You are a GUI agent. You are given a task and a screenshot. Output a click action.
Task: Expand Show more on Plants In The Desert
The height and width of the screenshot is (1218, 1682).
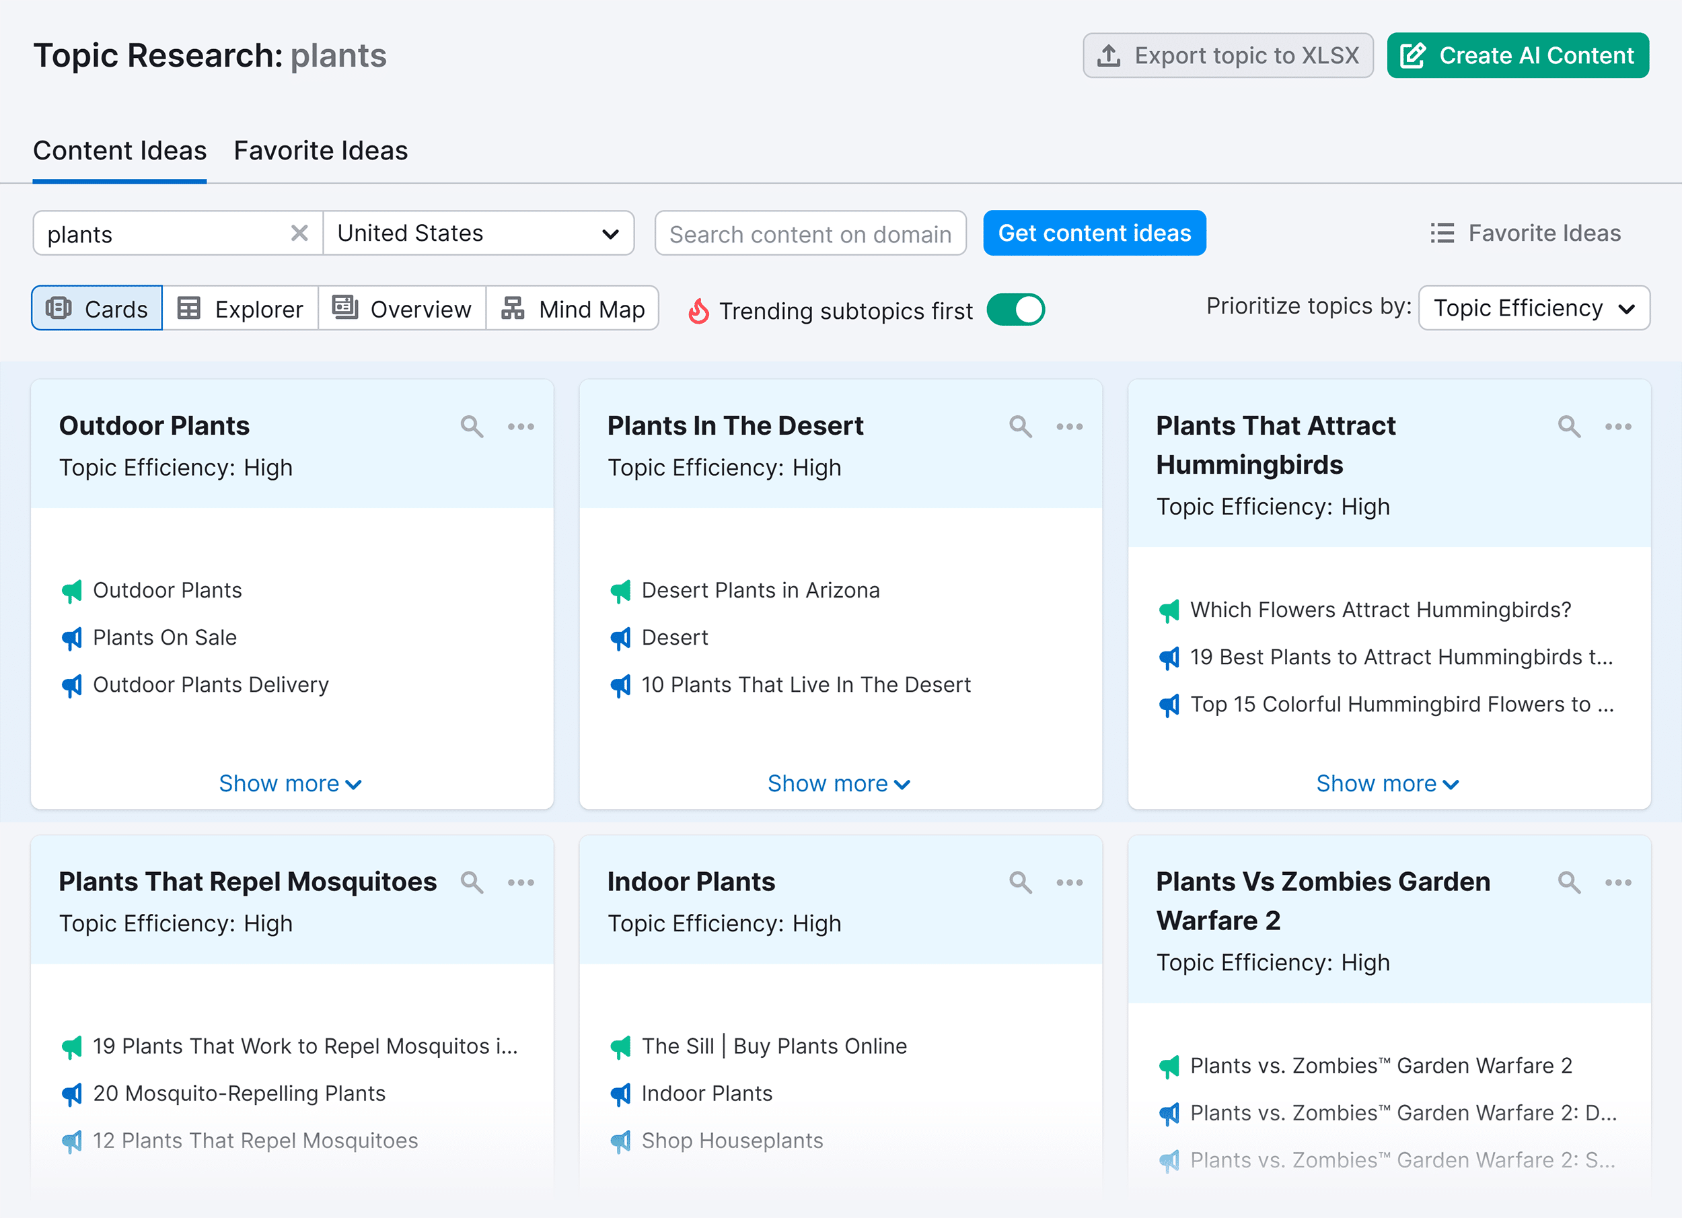[839, 783]
